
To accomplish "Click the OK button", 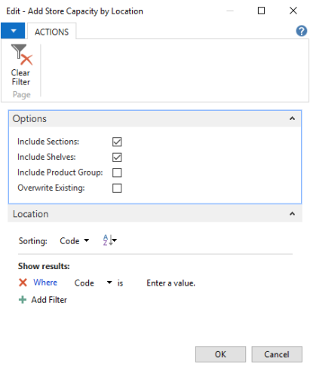I will click(220, 354).
